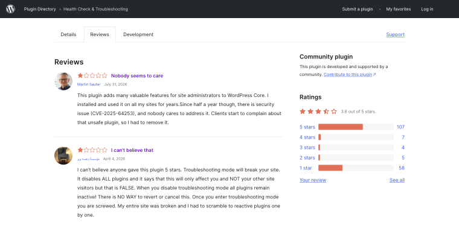Click the 4 count for 3 stars
Viewport: 459px width, 229px height.
pyautogui.click(x=403, y=148)
